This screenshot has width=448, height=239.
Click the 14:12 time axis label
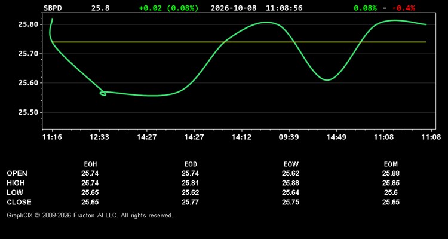241,137
